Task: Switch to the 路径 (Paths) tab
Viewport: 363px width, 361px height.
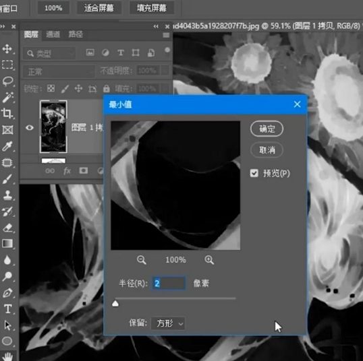Action: (76, 34)
